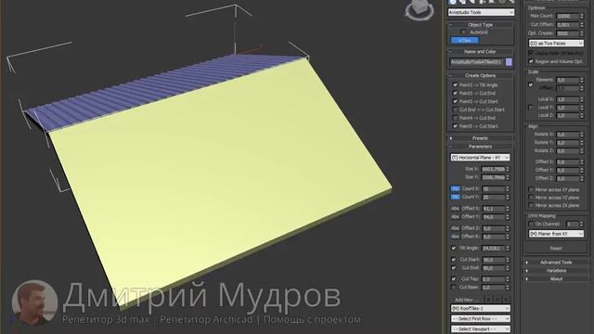Click the Rotate Z spinner arrows
Viewport: 594px width, 334px height.
(582, 151)
